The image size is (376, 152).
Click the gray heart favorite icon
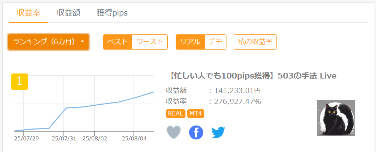(x=173, y=132)
